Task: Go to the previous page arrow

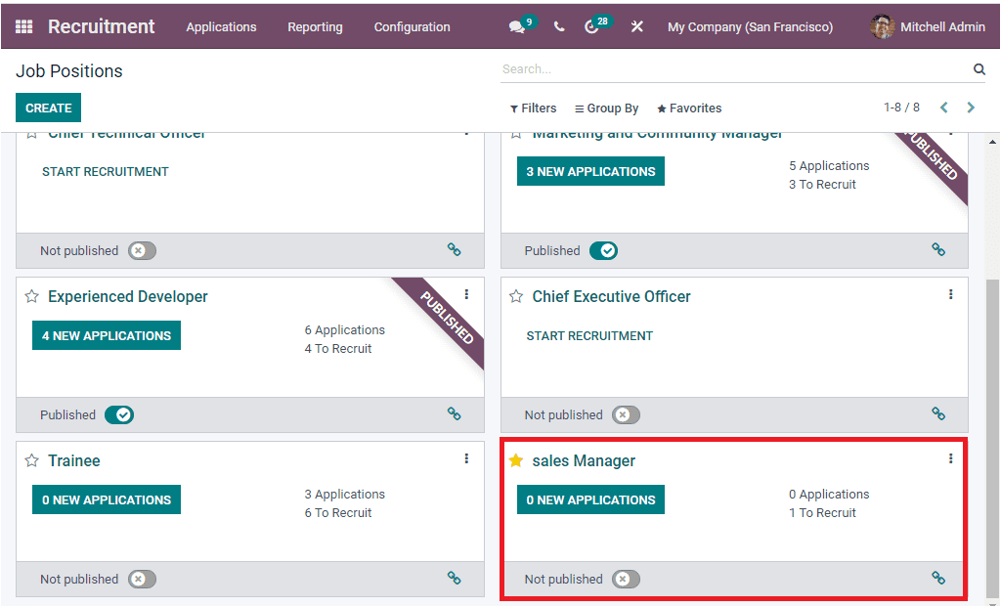Action: click(x=944, y=108)
